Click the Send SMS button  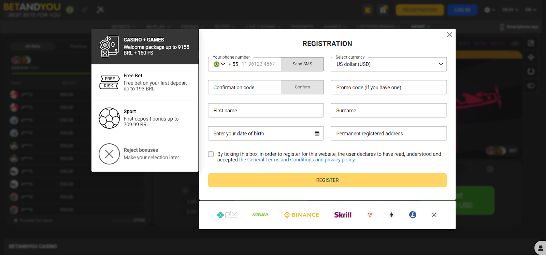point(302,64)
